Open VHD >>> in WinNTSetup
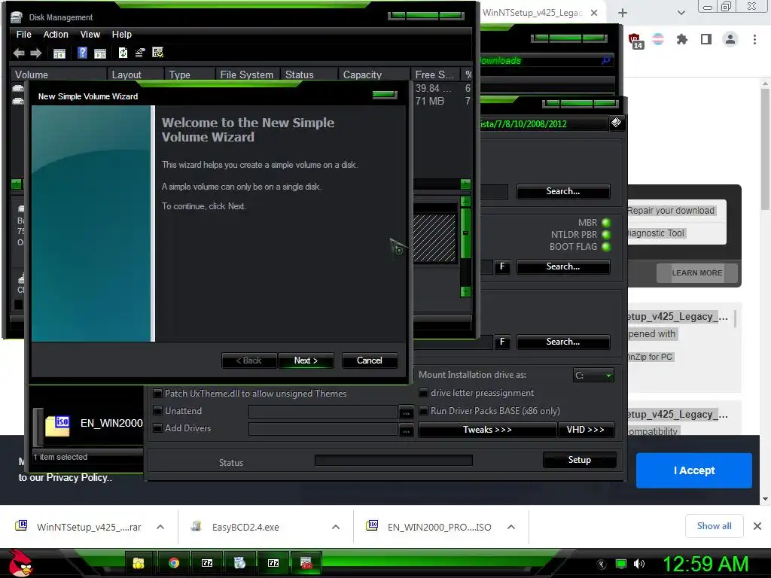 pos(586,430)
